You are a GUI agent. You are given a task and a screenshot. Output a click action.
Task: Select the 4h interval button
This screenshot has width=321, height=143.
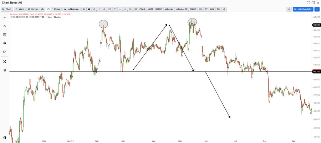point(42,9)
